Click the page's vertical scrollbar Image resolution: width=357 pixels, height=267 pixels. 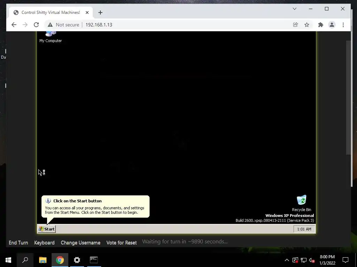click(348, 98)
